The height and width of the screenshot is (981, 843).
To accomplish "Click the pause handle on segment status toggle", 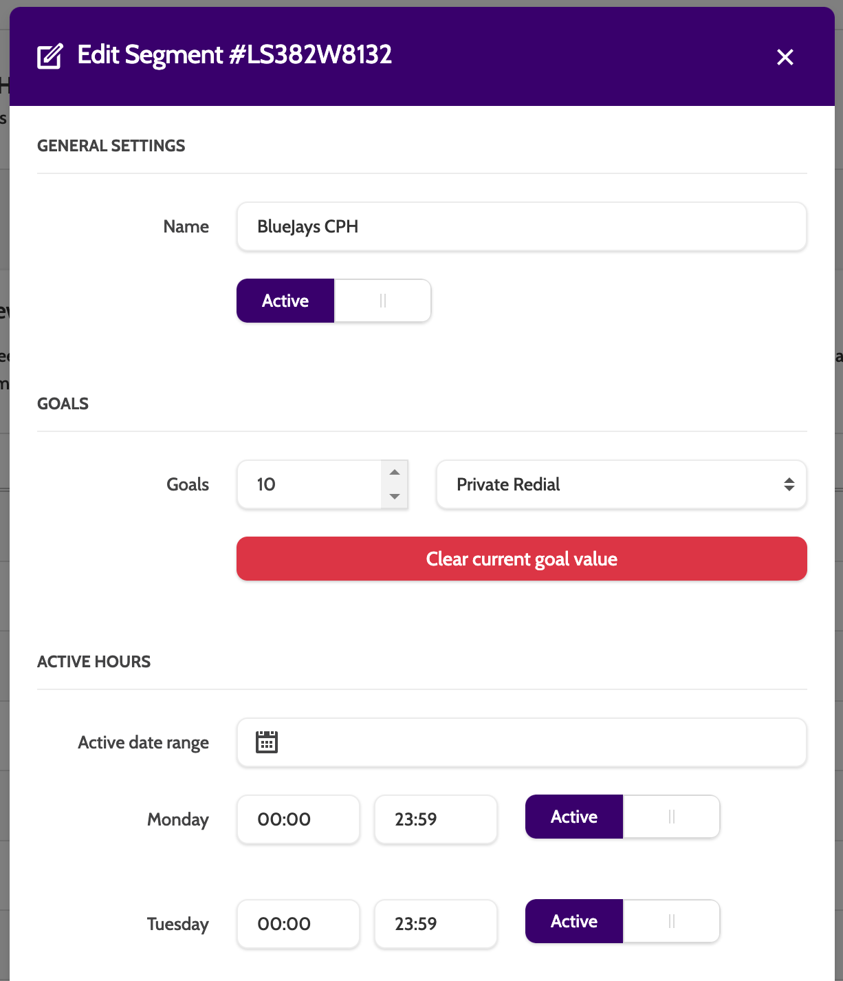I will [x=383, y=301].
